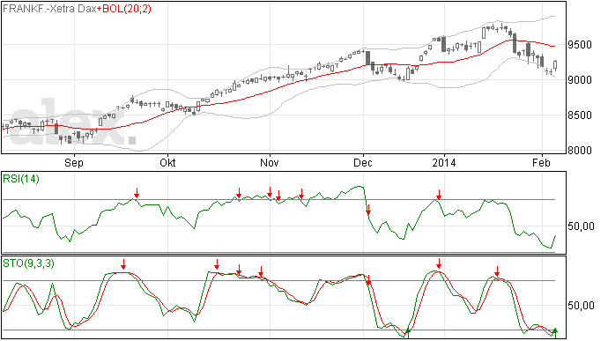608x341 pixels.
Task: Select the RSI(14) panel label
Action: click(21, 179)
